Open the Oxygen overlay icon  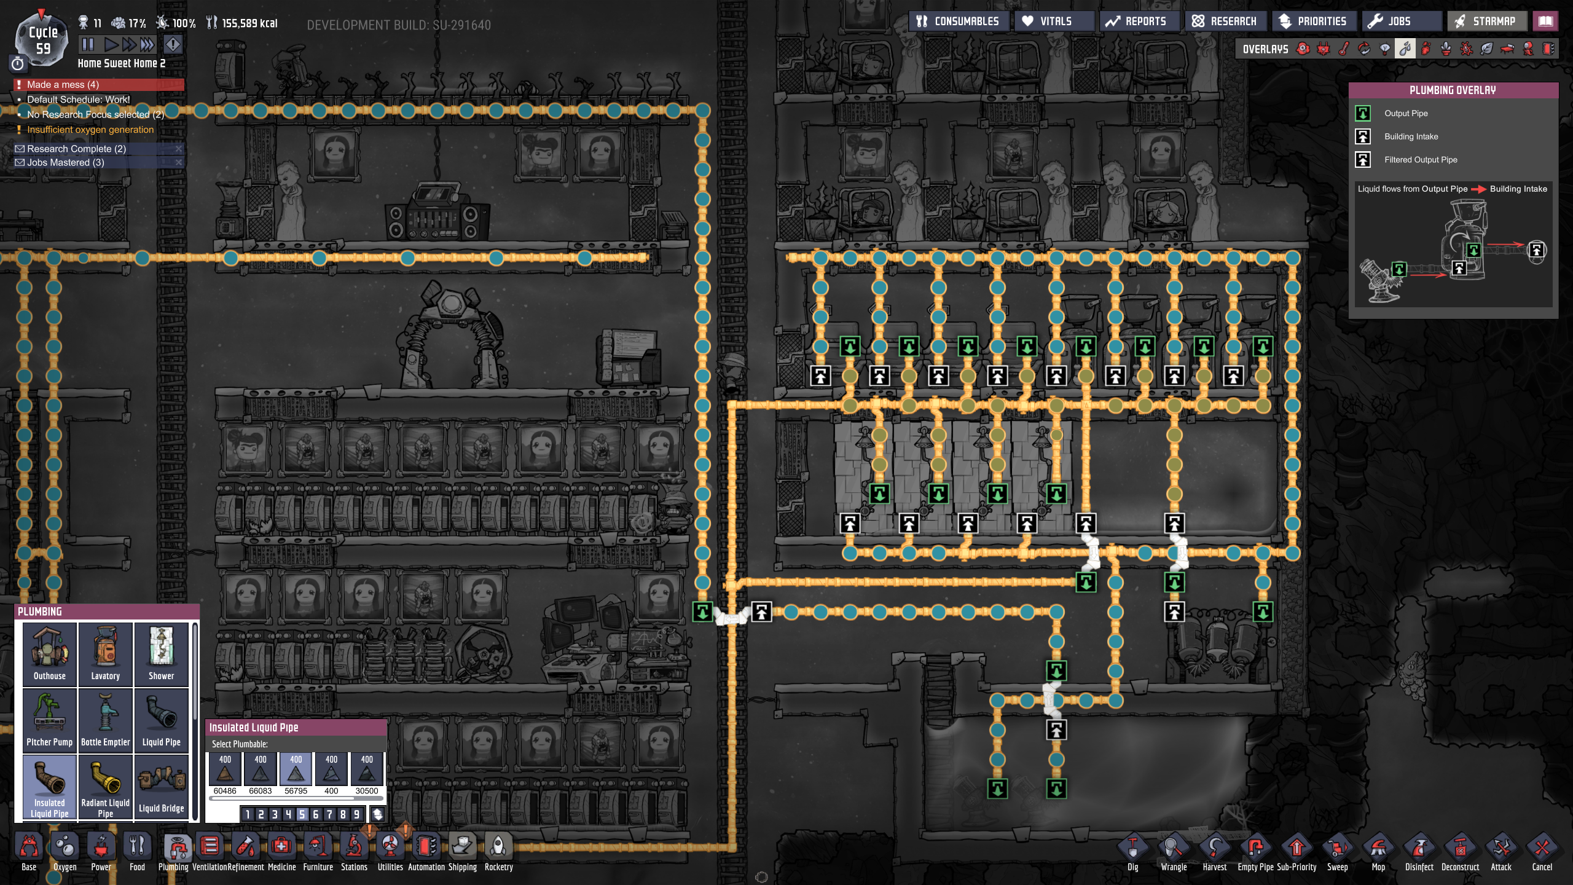pos(1303,49)
